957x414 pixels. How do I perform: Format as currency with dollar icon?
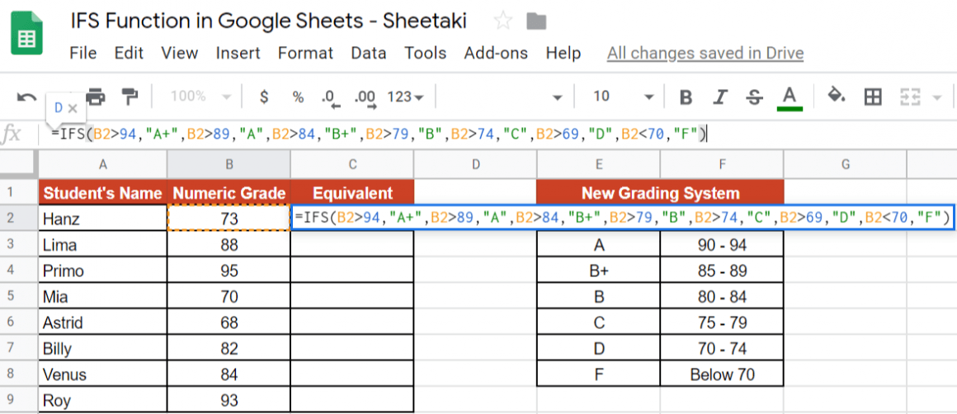click(x=264, y=96)
